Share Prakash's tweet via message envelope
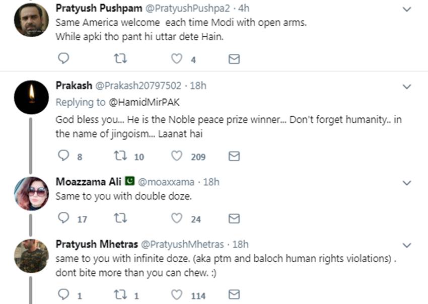 point(234,157)
